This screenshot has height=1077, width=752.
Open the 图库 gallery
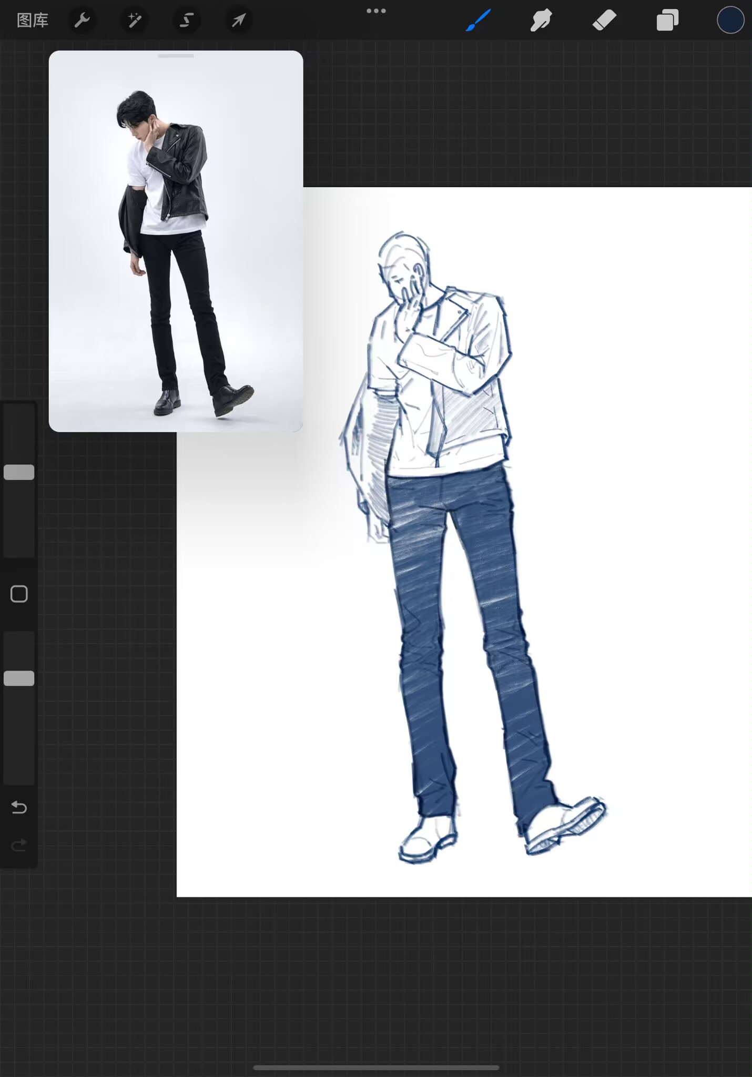coord(33,21)
